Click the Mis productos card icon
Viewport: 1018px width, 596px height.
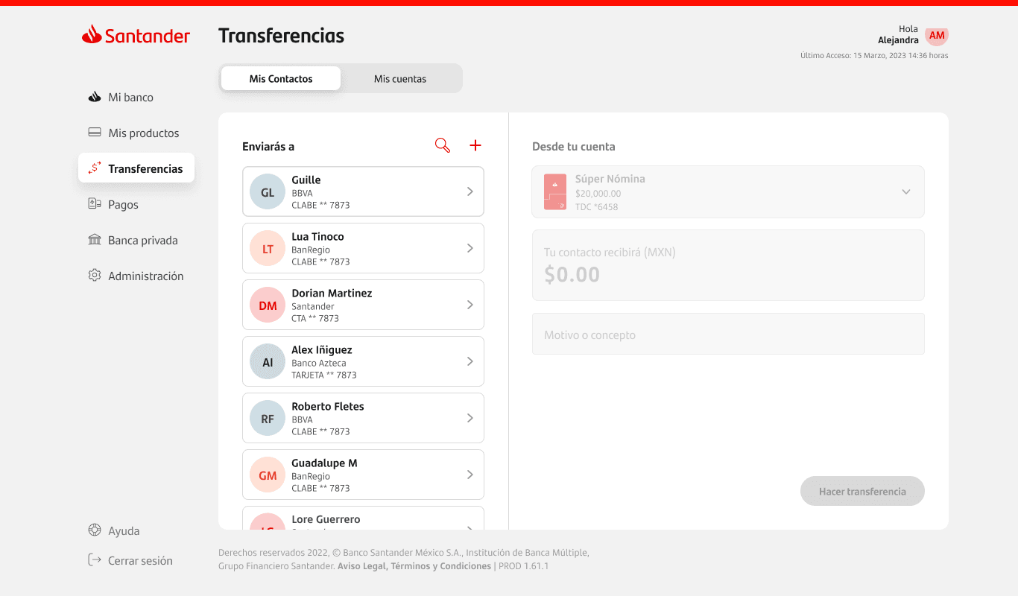(x=95, y=133)
